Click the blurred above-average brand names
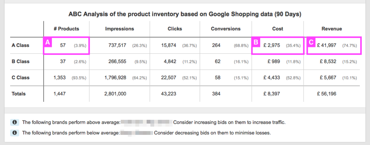This screenshot has width=370, height=145. [x=146, y=122]
